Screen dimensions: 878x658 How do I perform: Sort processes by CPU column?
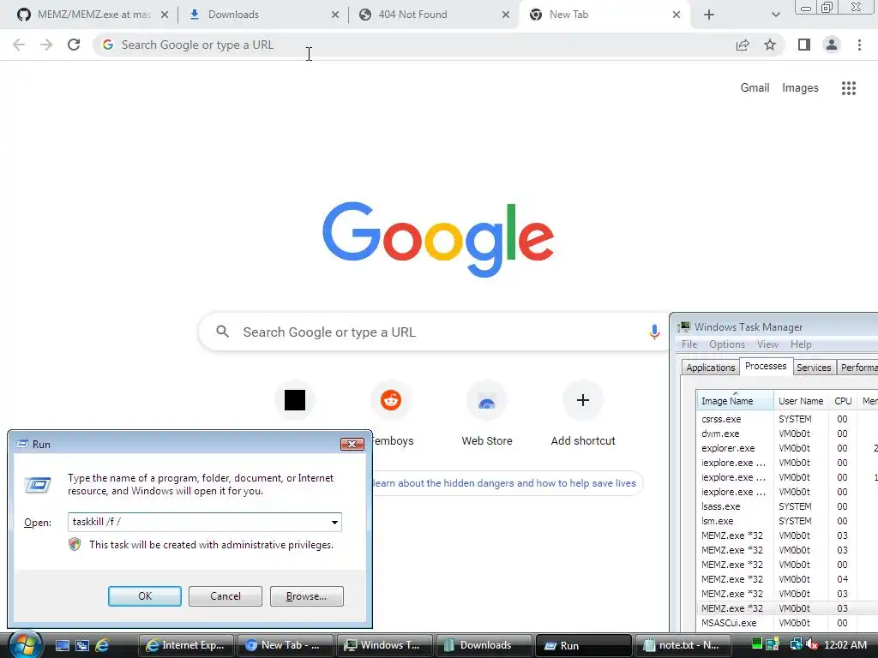(843, 401)
